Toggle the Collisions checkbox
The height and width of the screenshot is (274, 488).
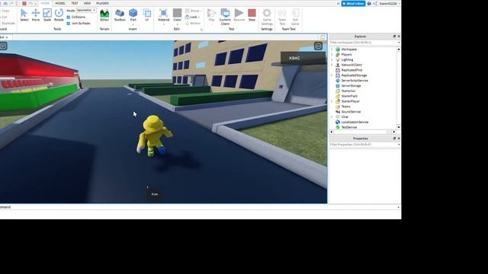[69, 17]
